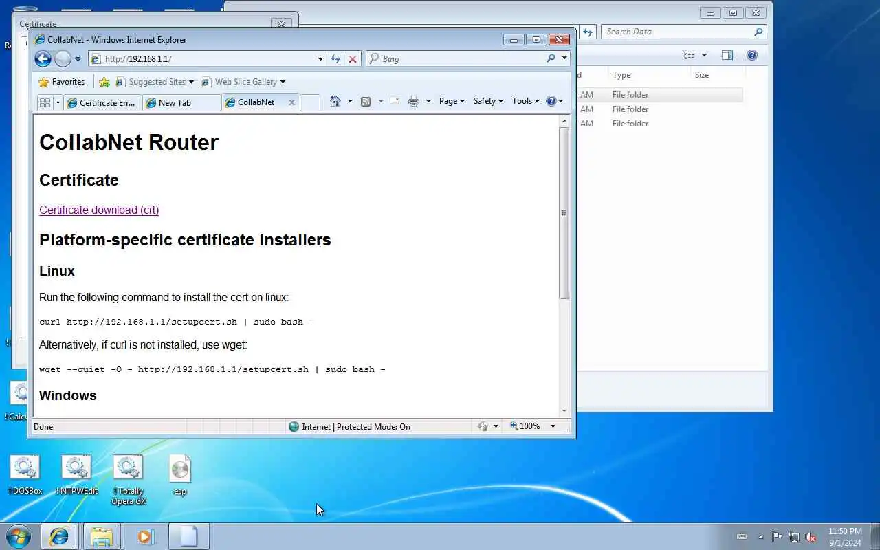880x550 pixels.
Task: Click the Home icon in command bar
Action: (335, 101)
